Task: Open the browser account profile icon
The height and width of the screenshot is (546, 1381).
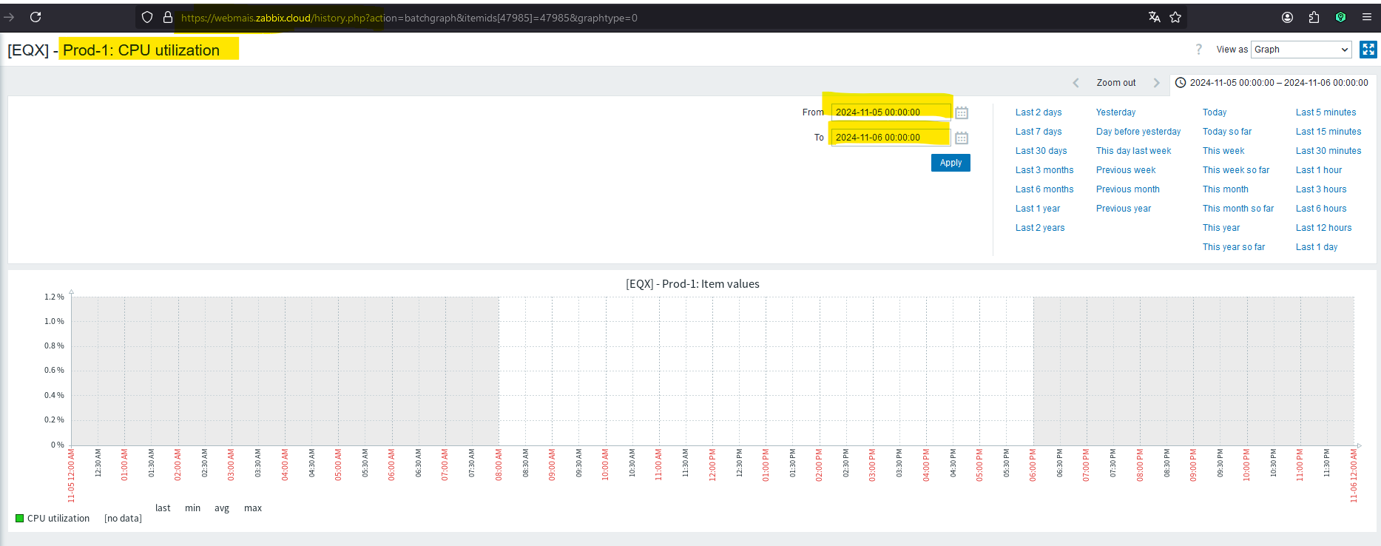Action: (x=1287, y=17)
